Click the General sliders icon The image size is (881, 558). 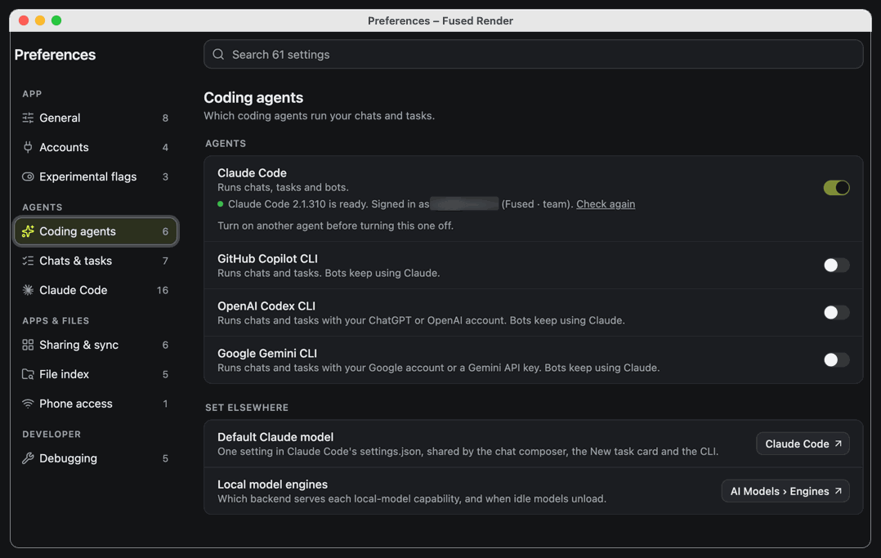pyautogui.click(x=28, y=118)
